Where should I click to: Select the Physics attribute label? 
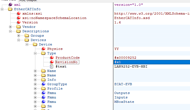[55, 49]
